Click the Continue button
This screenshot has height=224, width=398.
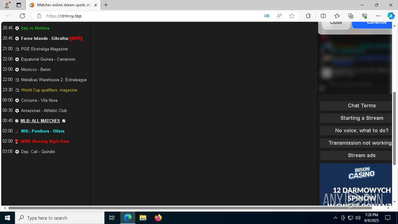372,25
